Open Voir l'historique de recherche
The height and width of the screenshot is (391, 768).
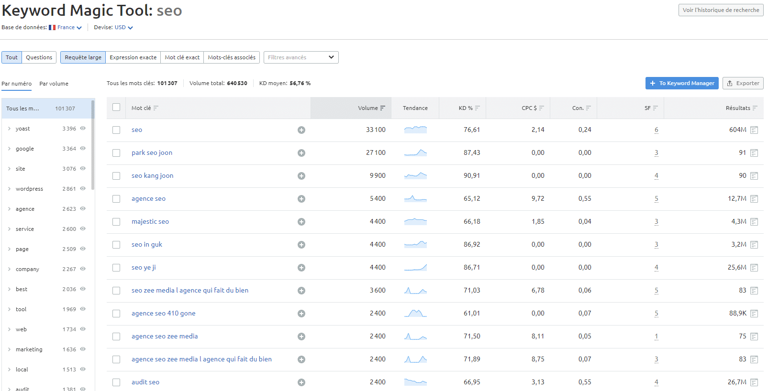pos(721,10)
